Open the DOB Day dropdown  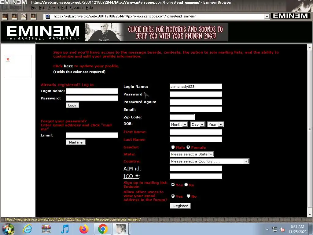pos(198,125)
